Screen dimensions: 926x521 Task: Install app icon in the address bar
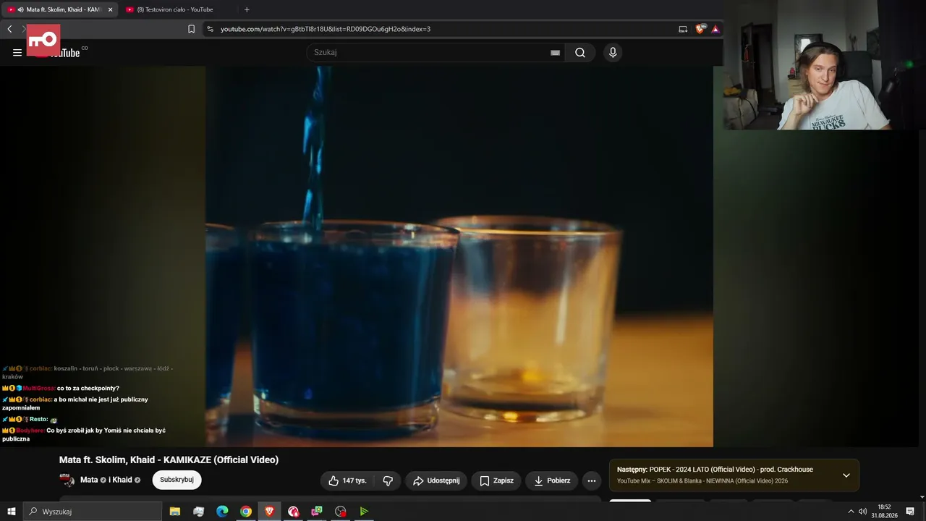click(683, 29)
